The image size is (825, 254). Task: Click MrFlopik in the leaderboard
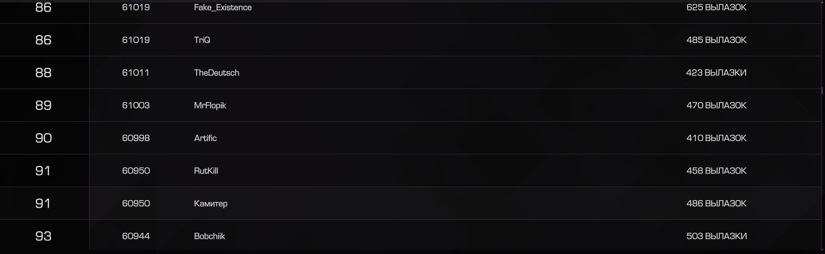coord(210,105)
